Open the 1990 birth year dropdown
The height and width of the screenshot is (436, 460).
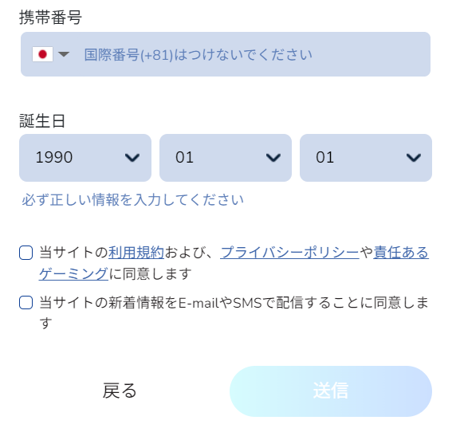(x=85, y=158)
